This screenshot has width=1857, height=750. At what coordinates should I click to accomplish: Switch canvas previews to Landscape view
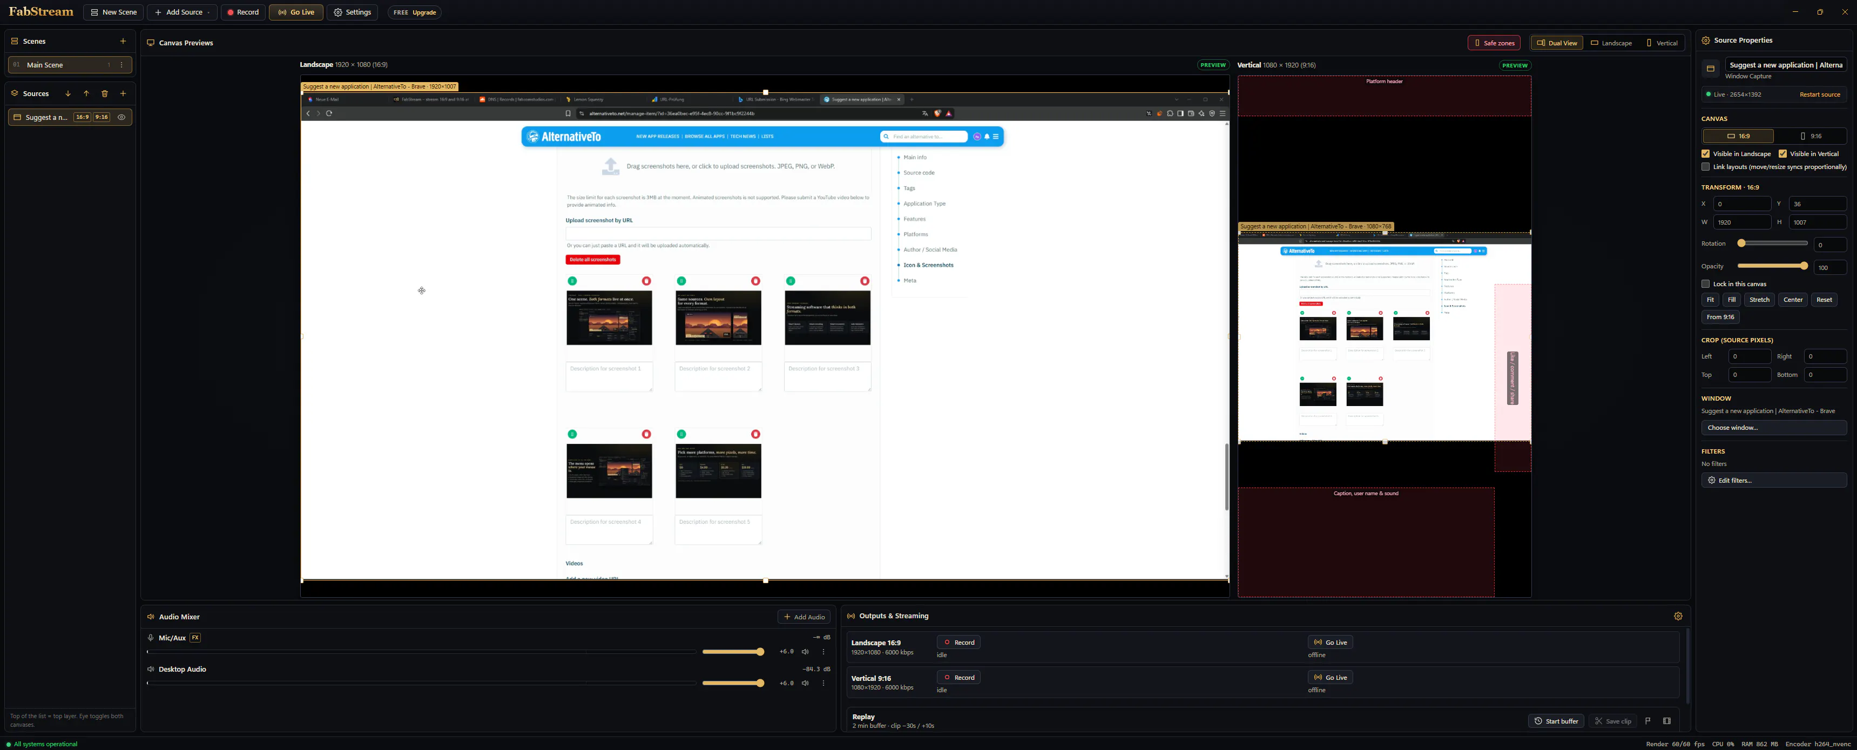[1611, 43]
